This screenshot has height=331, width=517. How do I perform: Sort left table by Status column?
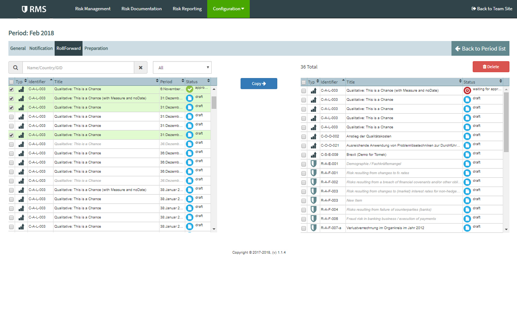(198, 81)
